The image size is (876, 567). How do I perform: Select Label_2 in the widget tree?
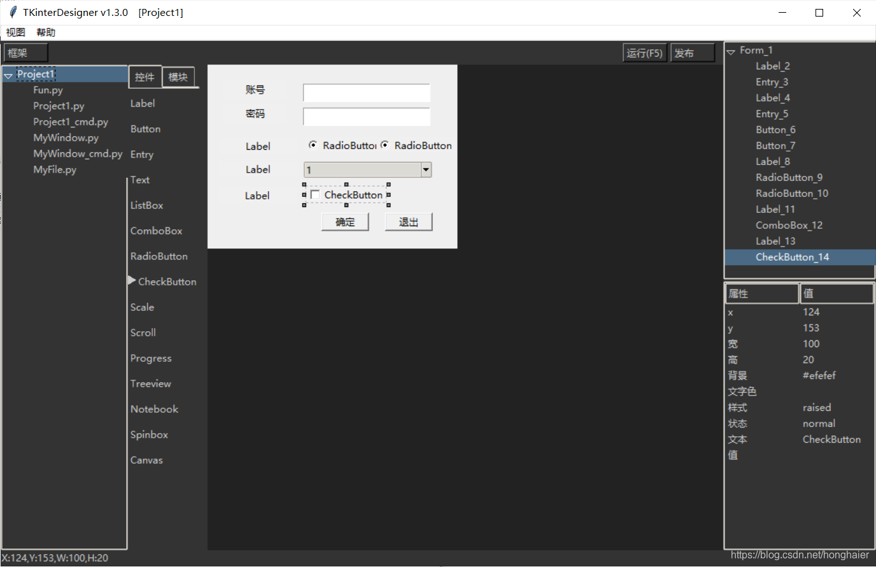click(x=773, y=66)
